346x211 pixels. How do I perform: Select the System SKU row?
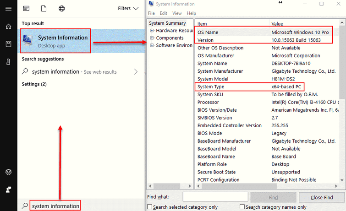[267, 94]
